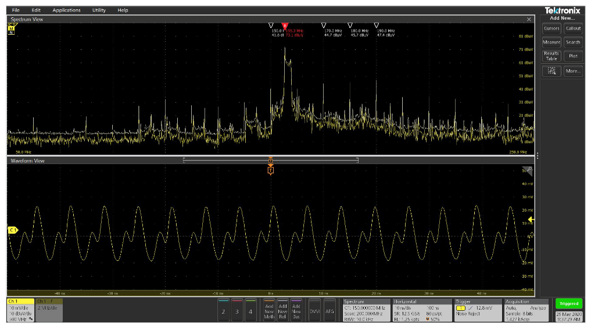
Task: Select the red reference marker at 155.3 MHz
Action: 285,26
